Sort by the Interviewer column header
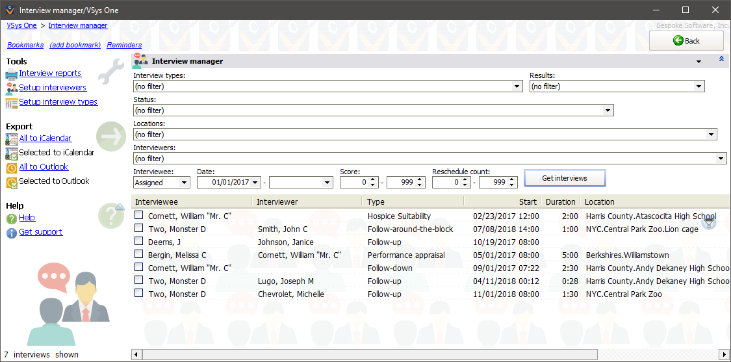This screenshot has height=362, width=731. (x=307, y=201)
